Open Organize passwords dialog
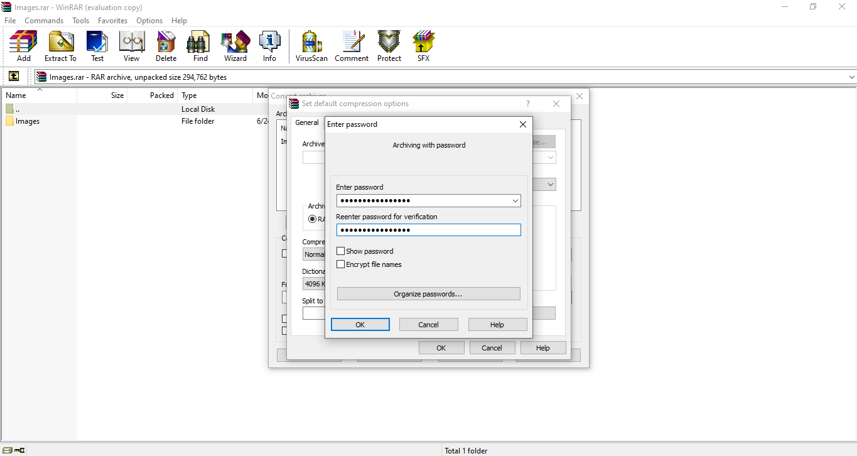 pyautogui.click(x=428, y=294)
